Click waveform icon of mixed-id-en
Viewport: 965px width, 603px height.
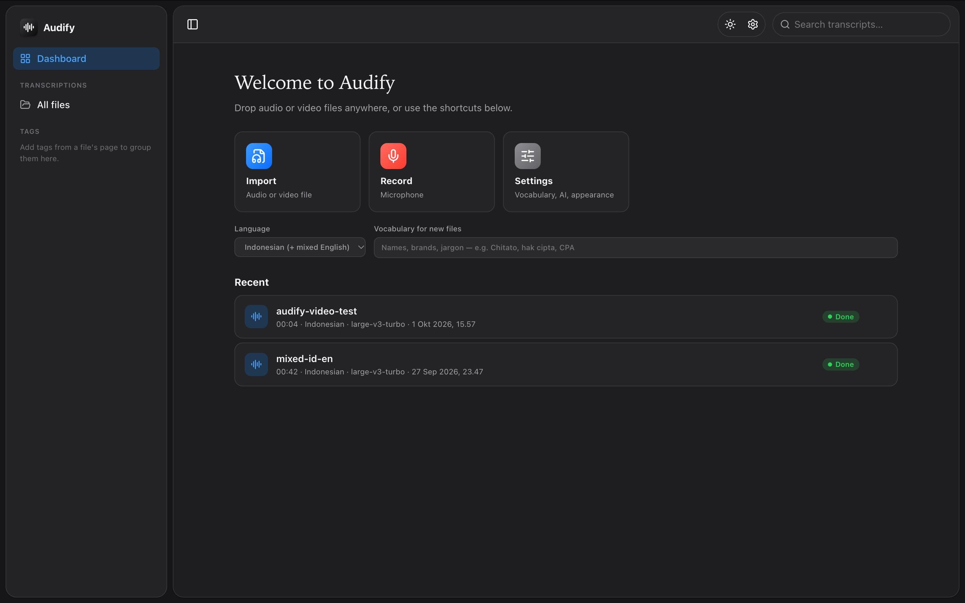[x=256, y=364]
